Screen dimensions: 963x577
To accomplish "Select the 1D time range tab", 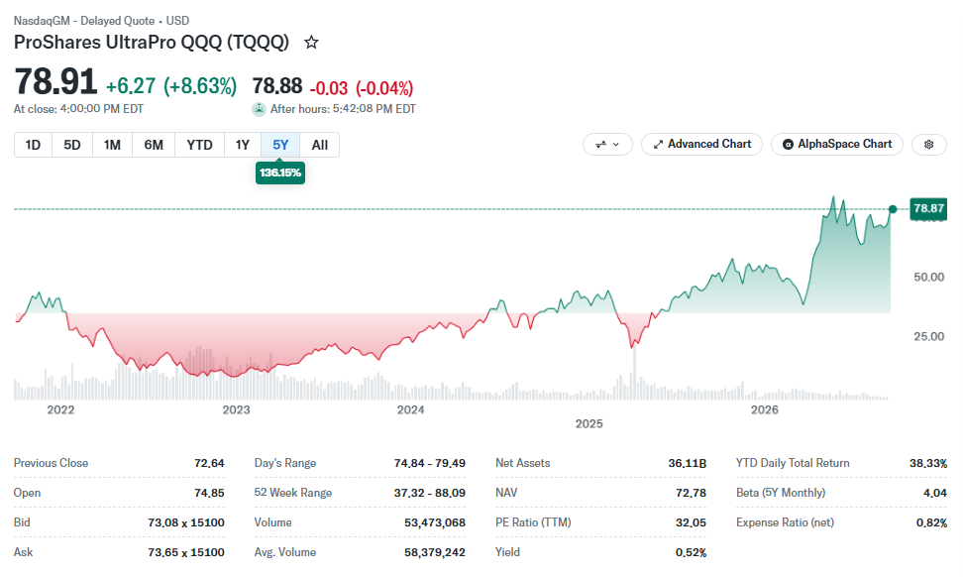I will click(33, 145).
